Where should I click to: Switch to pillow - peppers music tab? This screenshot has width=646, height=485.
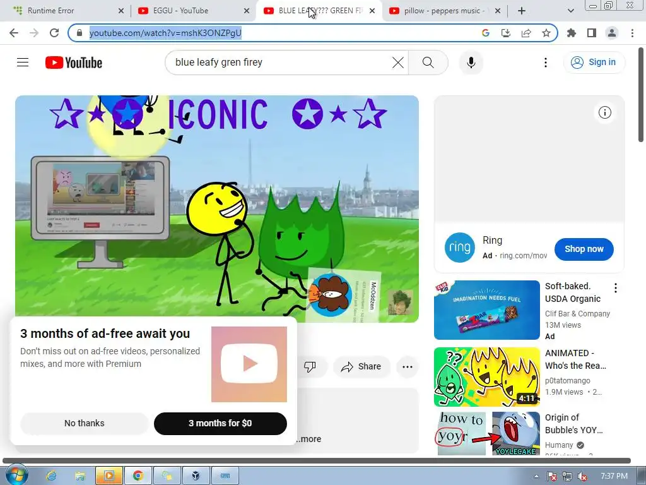(x=444, y=11)
